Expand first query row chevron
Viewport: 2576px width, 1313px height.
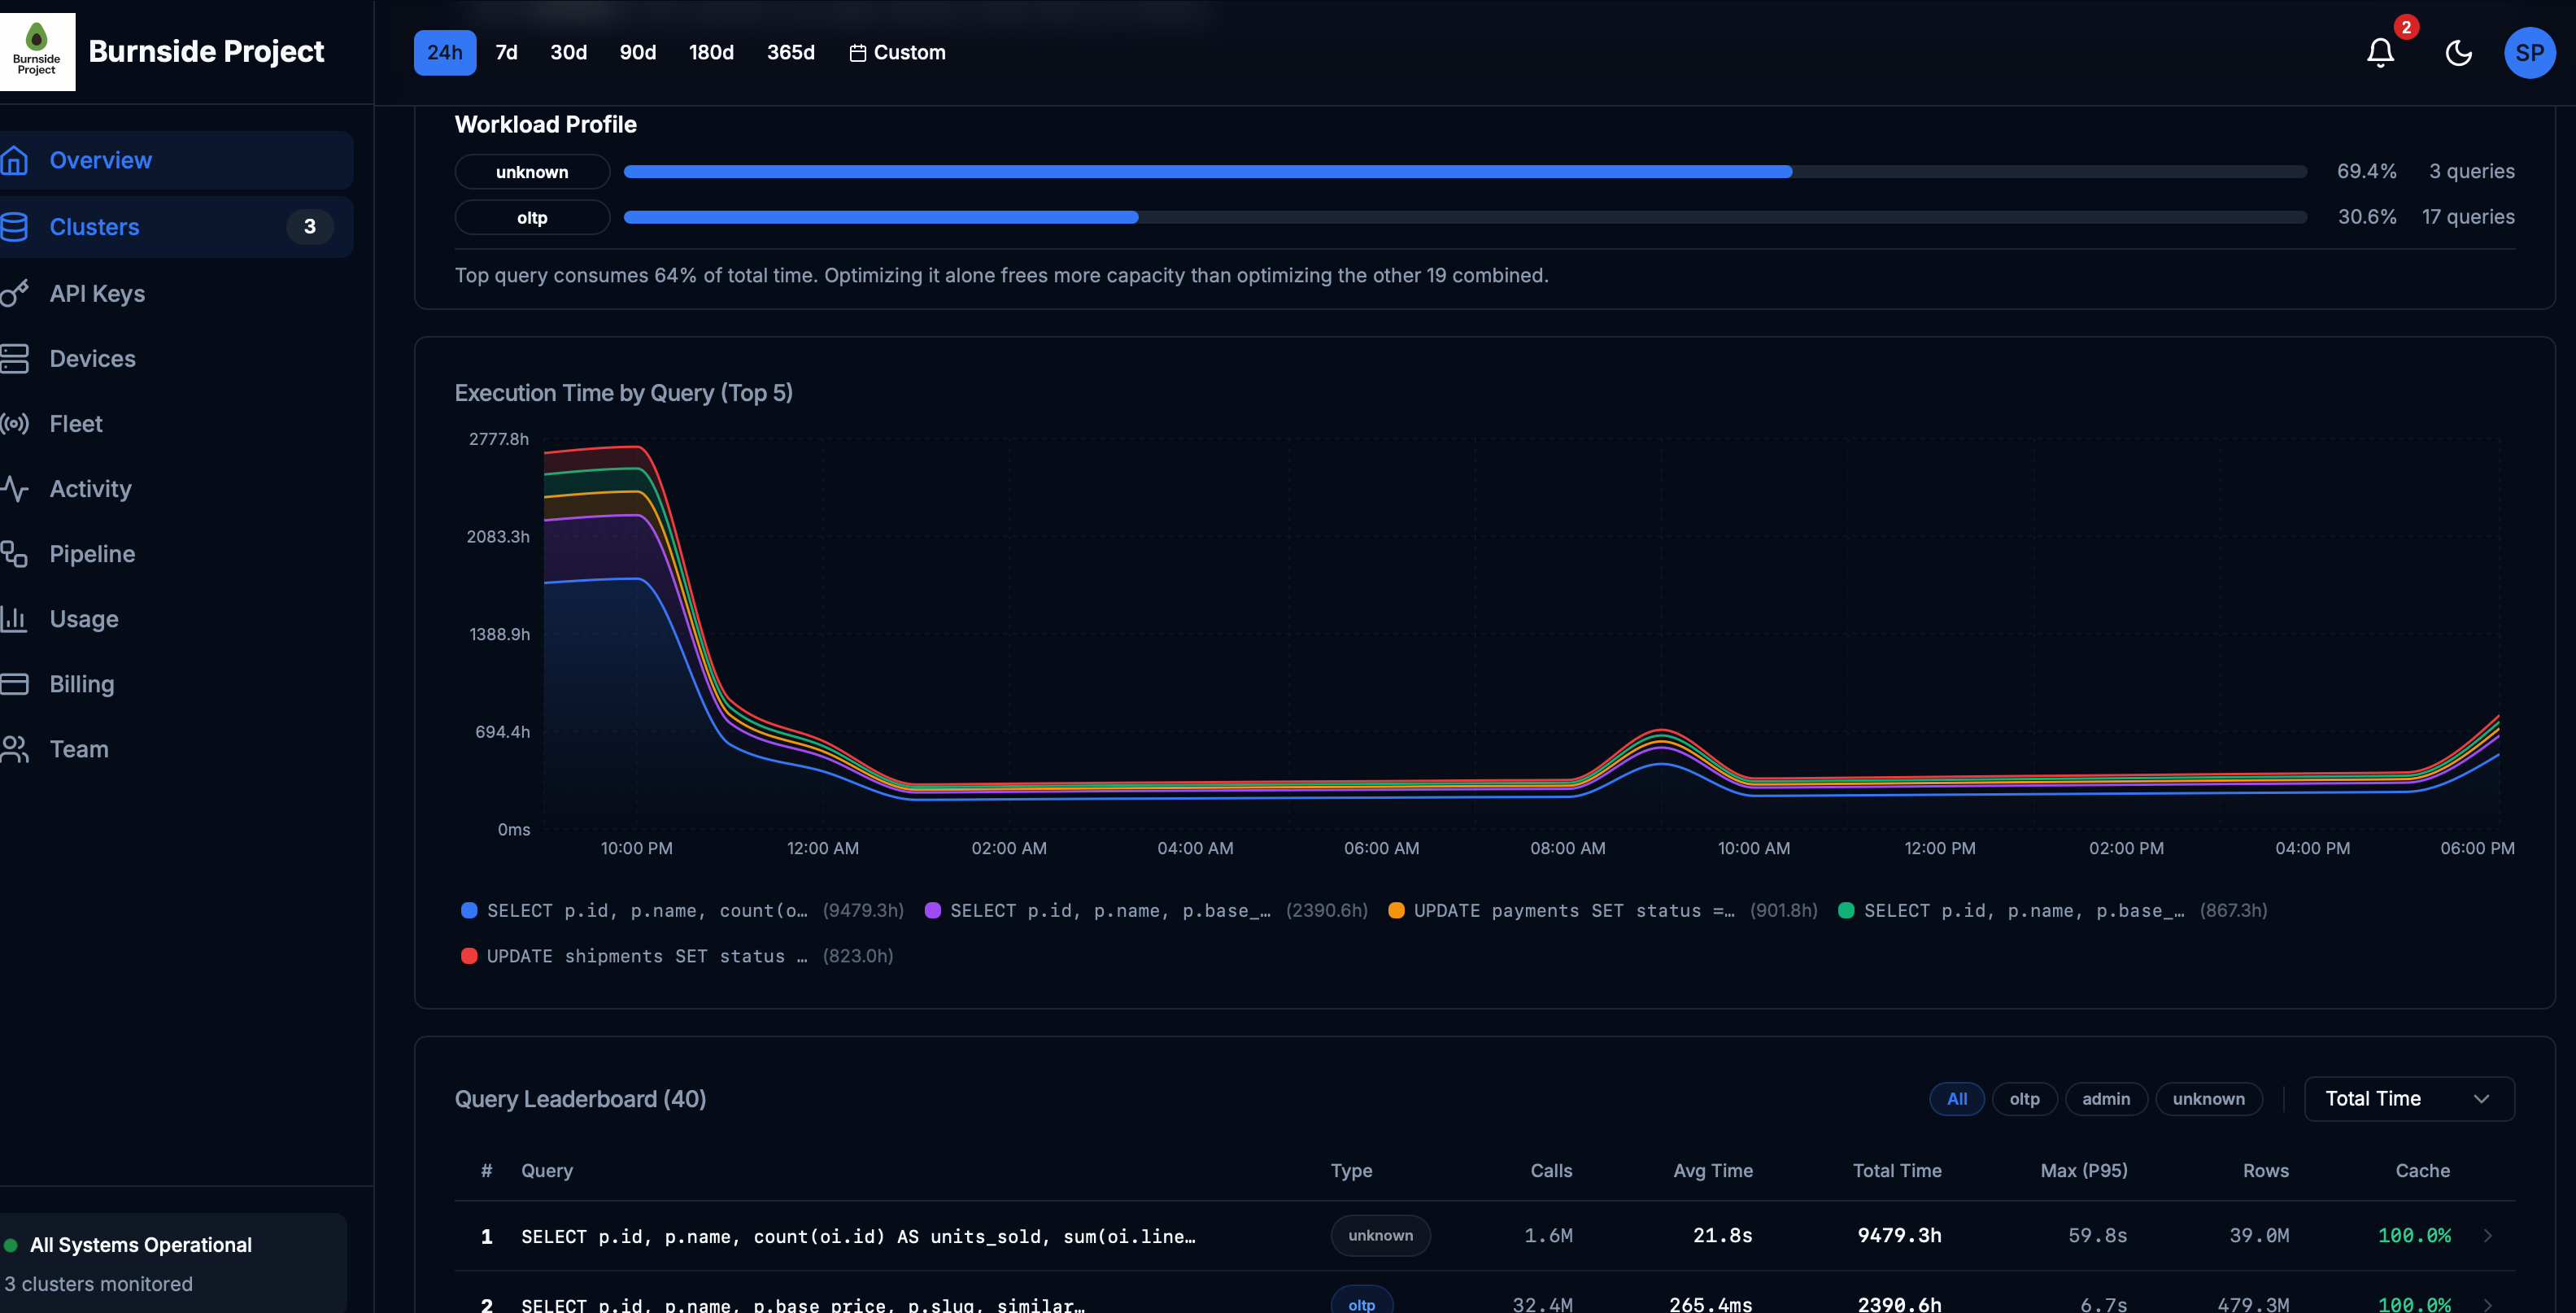coord(2487,1236)
